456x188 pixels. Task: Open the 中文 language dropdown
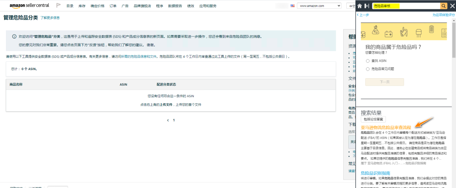351,6
